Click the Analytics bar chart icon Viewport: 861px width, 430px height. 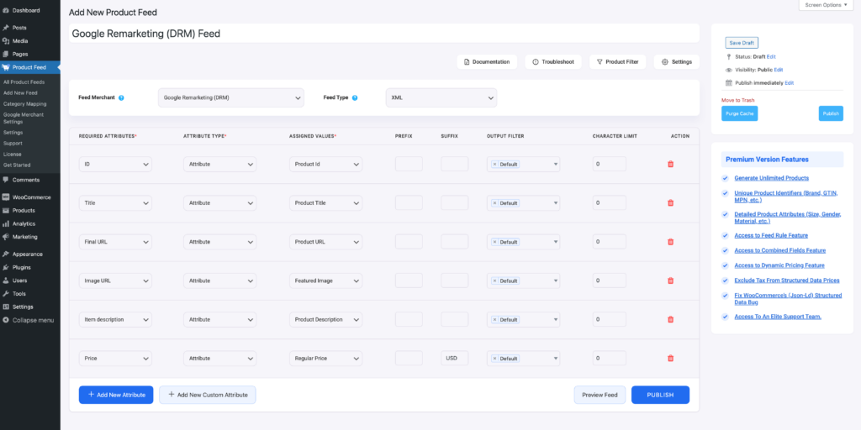pos(6,223)
